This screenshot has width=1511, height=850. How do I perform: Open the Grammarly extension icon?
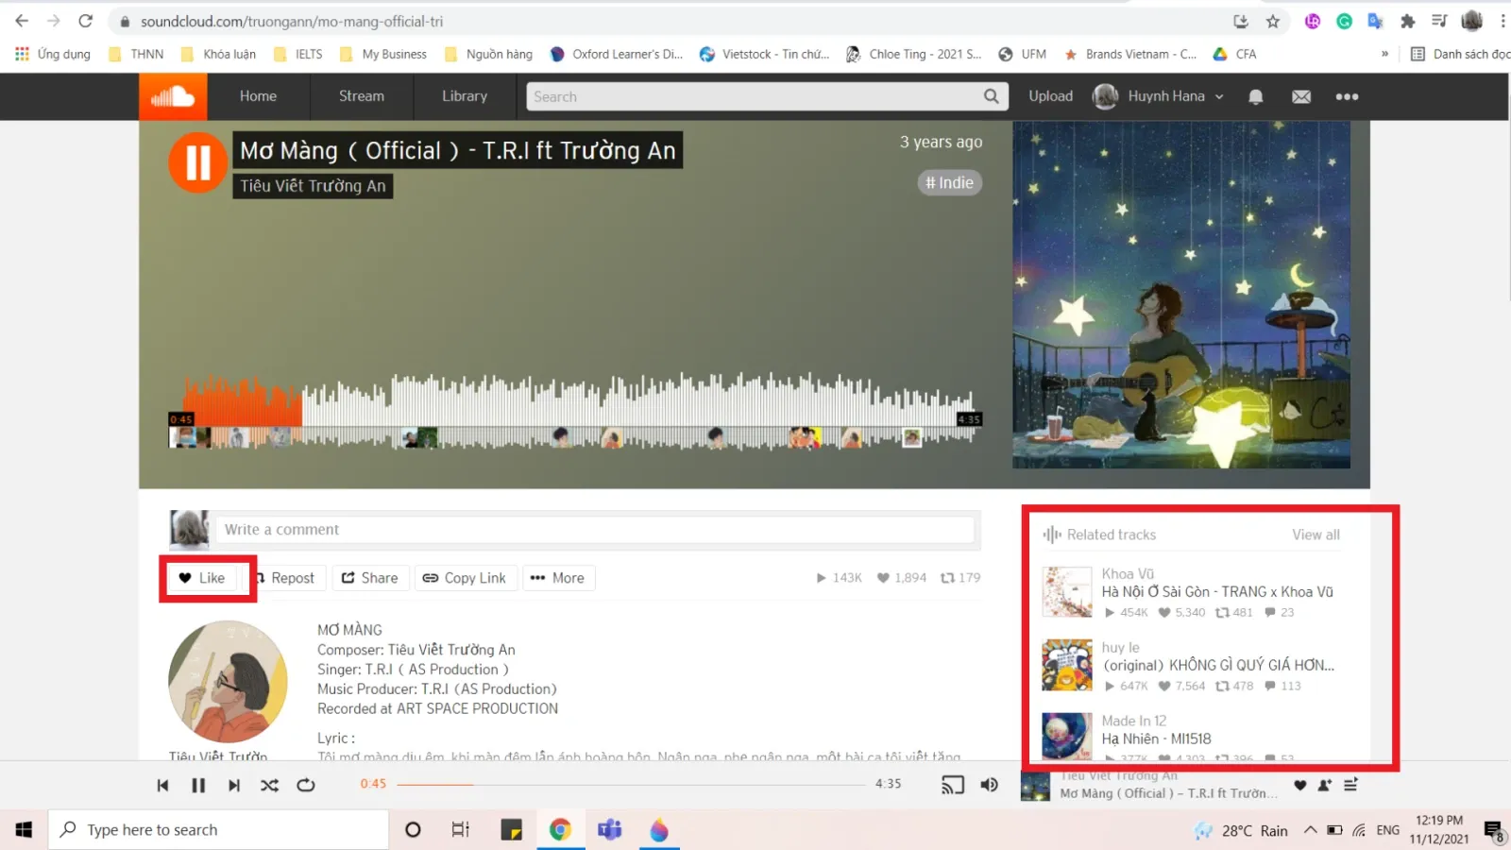pos(1344,21)
